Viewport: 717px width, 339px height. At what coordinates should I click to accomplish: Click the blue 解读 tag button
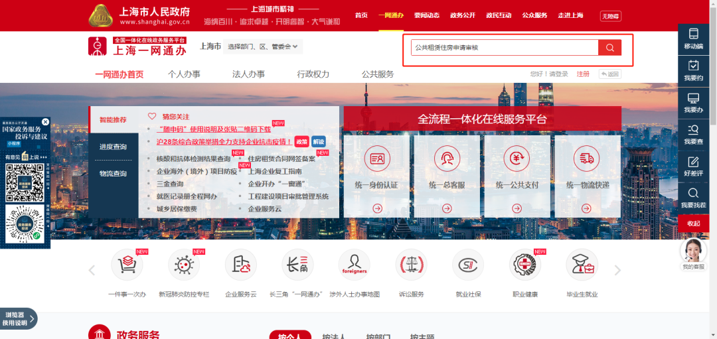click(319, 141)
